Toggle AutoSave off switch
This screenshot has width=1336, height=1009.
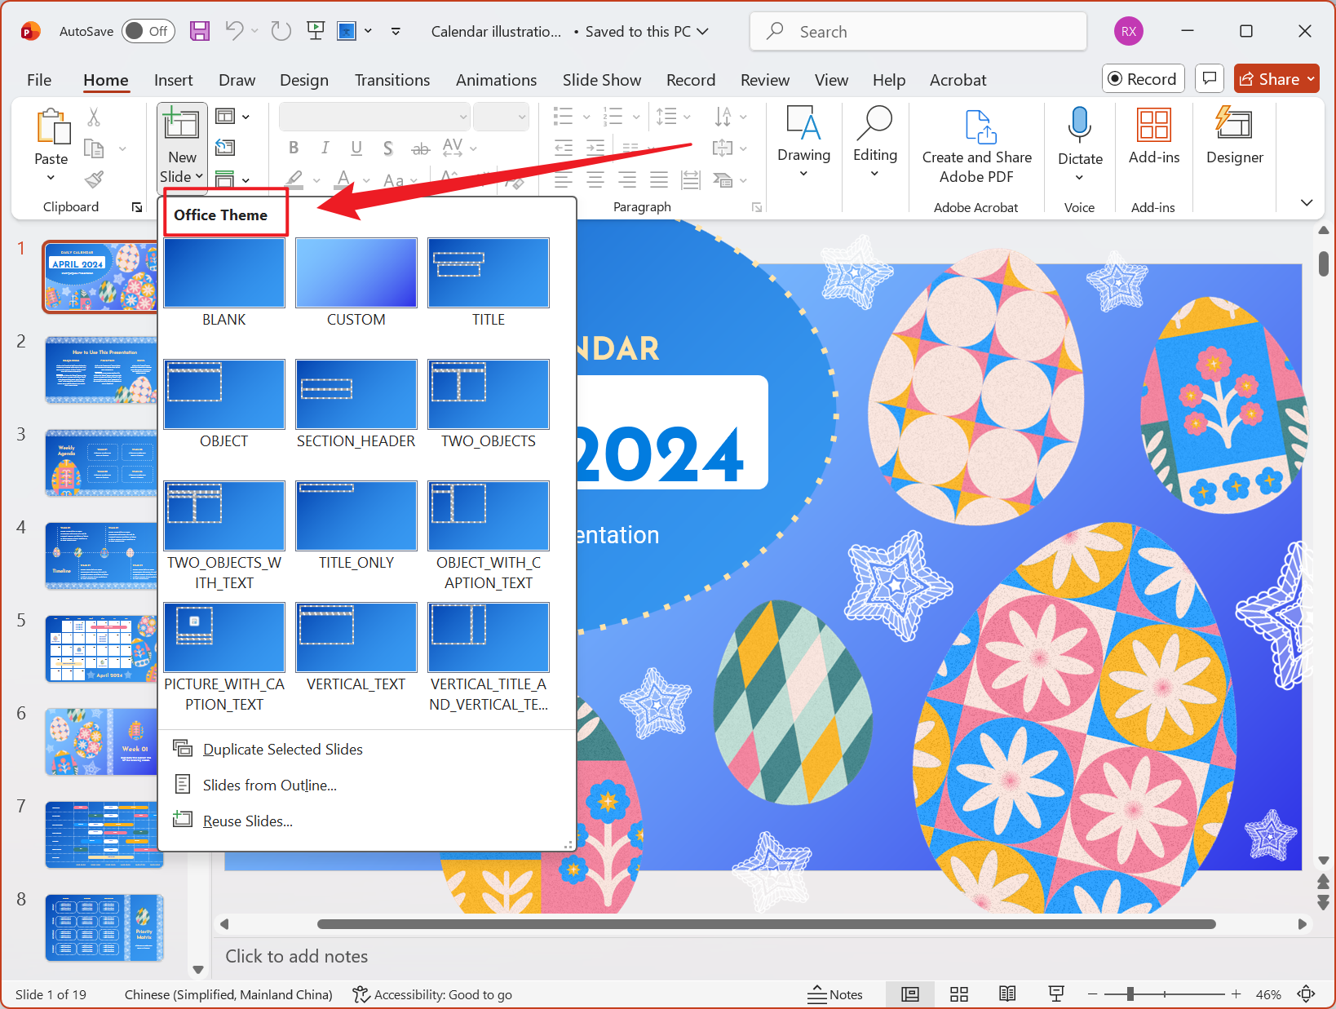(148, 31)
